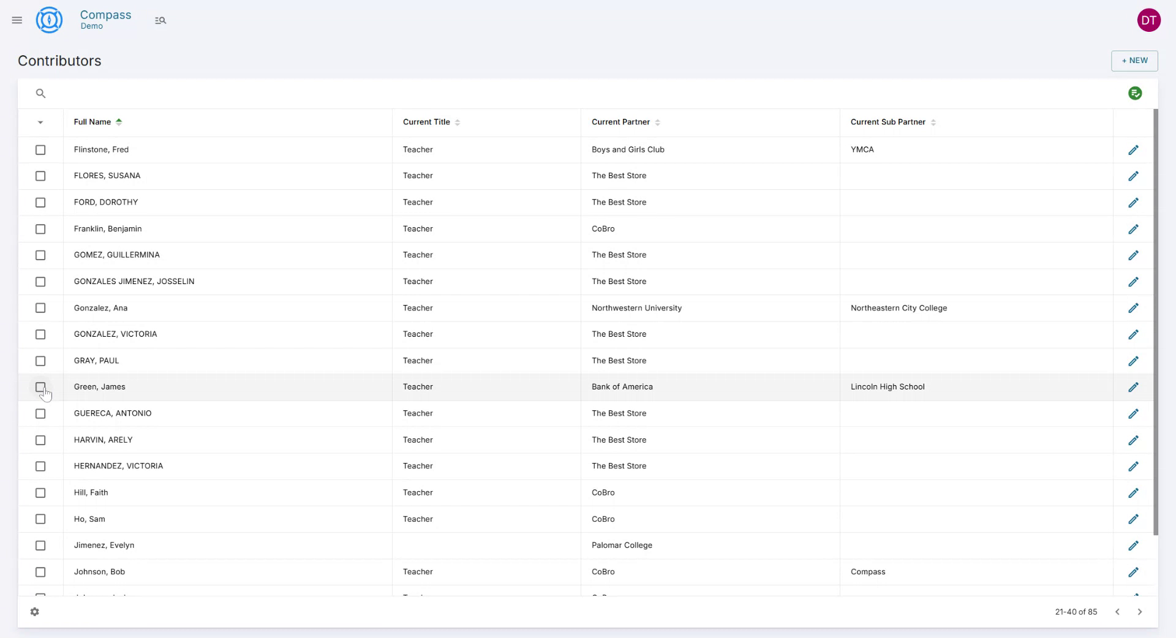
Task: Open the bulk-select dropdown in the header
Action: (40, 122)
